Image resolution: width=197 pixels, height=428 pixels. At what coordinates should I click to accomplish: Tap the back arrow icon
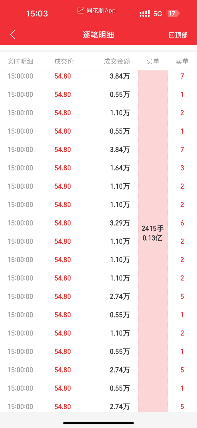coord(13,35)
